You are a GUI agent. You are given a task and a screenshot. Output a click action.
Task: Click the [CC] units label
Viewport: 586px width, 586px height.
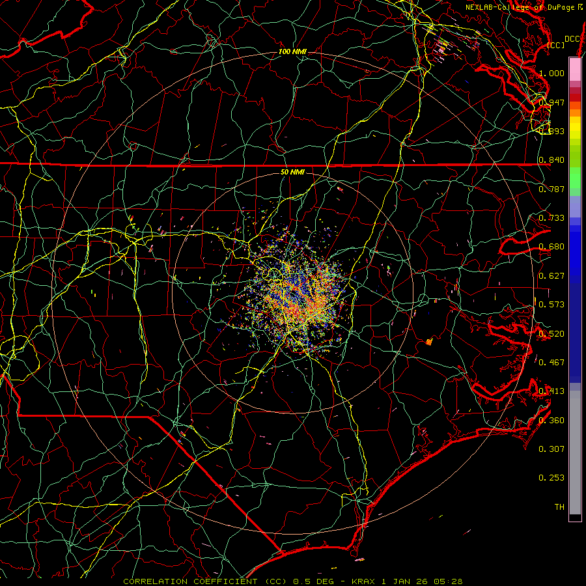pos(556,45)
